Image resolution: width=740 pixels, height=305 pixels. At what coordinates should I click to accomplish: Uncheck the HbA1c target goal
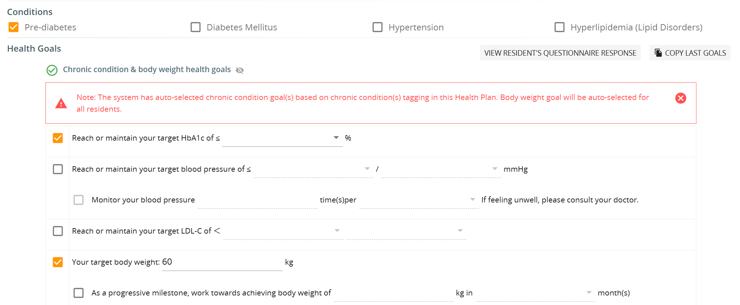[x=58, y=138]
